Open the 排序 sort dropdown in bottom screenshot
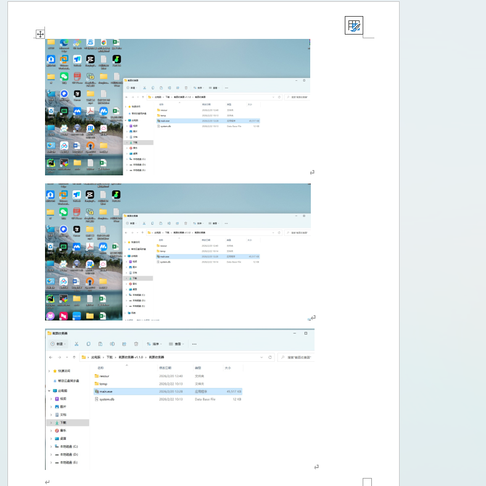Screen dimensions: 486x486 pos(155,344)
